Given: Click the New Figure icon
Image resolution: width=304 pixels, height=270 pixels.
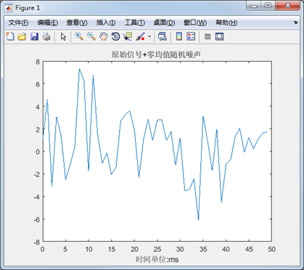Looking at the screenshot, I should [10, 37].
